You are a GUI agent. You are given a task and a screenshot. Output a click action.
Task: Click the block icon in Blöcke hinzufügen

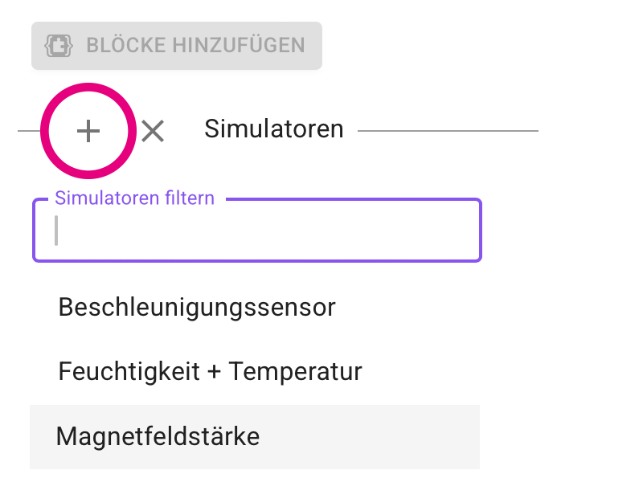59,45
